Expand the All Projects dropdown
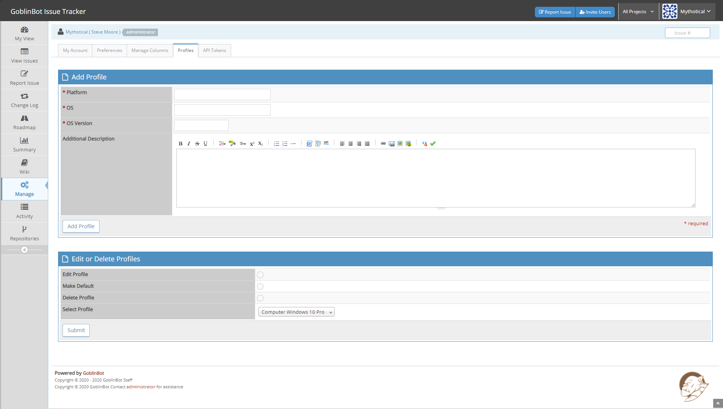The image size is (723, 409). 638,12
